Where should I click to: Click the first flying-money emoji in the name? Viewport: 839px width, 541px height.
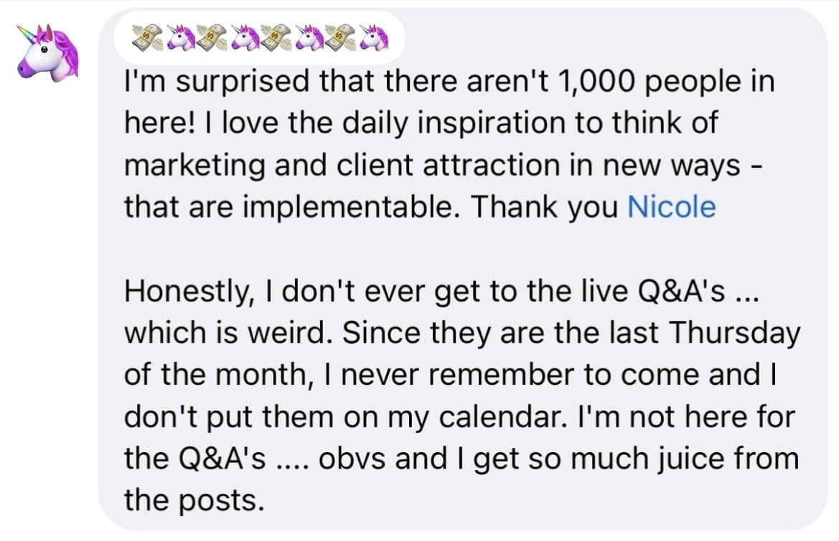pos(148,39)
